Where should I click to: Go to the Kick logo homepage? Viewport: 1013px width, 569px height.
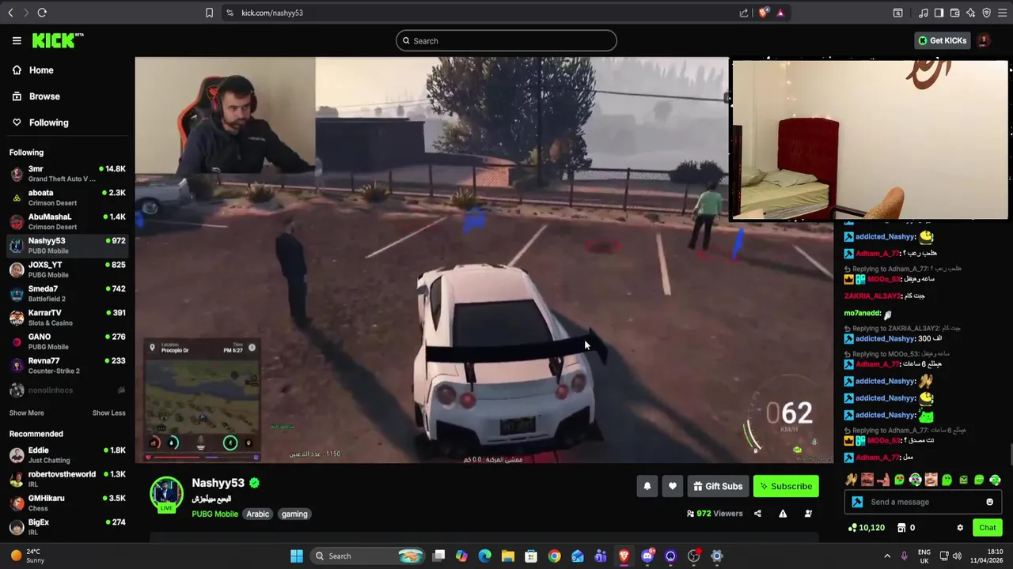(58, 40)
